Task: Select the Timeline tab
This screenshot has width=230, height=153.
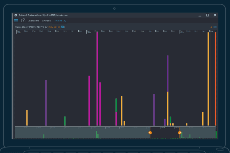Action: 58,21
